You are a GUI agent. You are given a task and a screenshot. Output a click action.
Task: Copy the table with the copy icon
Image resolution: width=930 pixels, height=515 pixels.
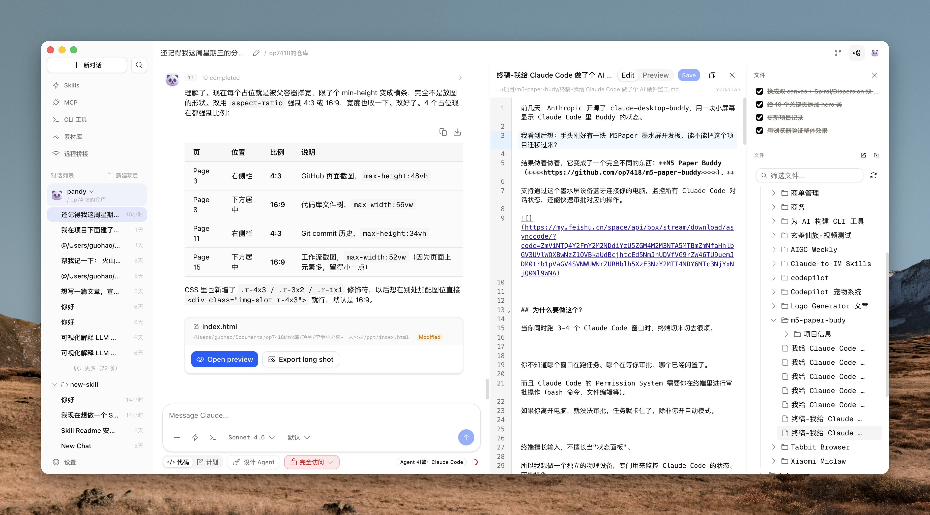pos(443,132)
